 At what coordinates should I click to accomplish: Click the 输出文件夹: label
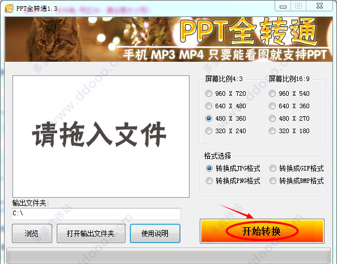pos(31,203)
